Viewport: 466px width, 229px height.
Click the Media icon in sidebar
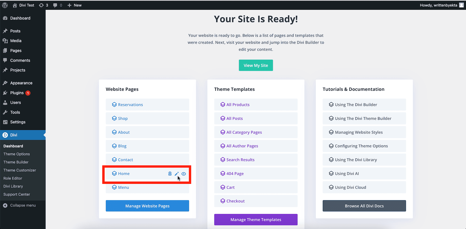5,41
